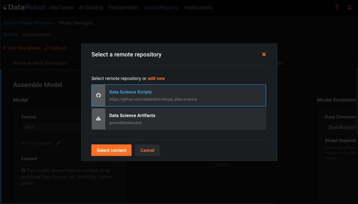Viewport: 358px width, 204px height.
Task: Edit the model description with the pencil icon
Action: [58, 143]
